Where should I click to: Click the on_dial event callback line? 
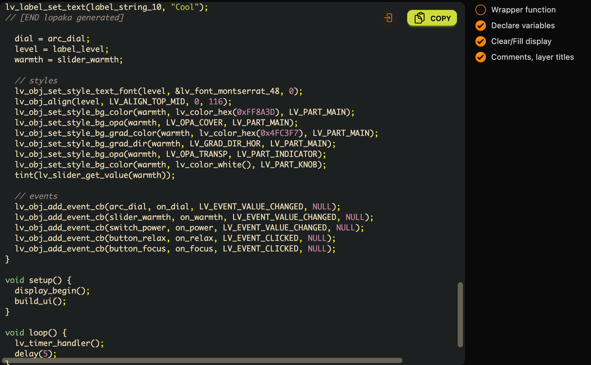[x=178, y=207]
